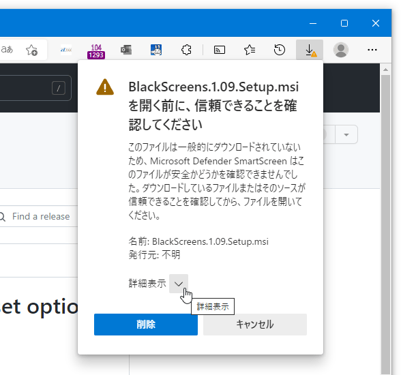Add this page to favorites star icon

pyautogui.click(x=31, y=50)
